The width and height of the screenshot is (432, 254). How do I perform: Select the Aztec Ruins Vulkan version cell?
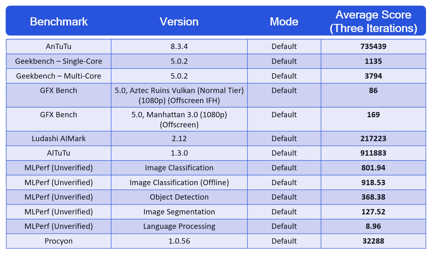coord(179,95)
